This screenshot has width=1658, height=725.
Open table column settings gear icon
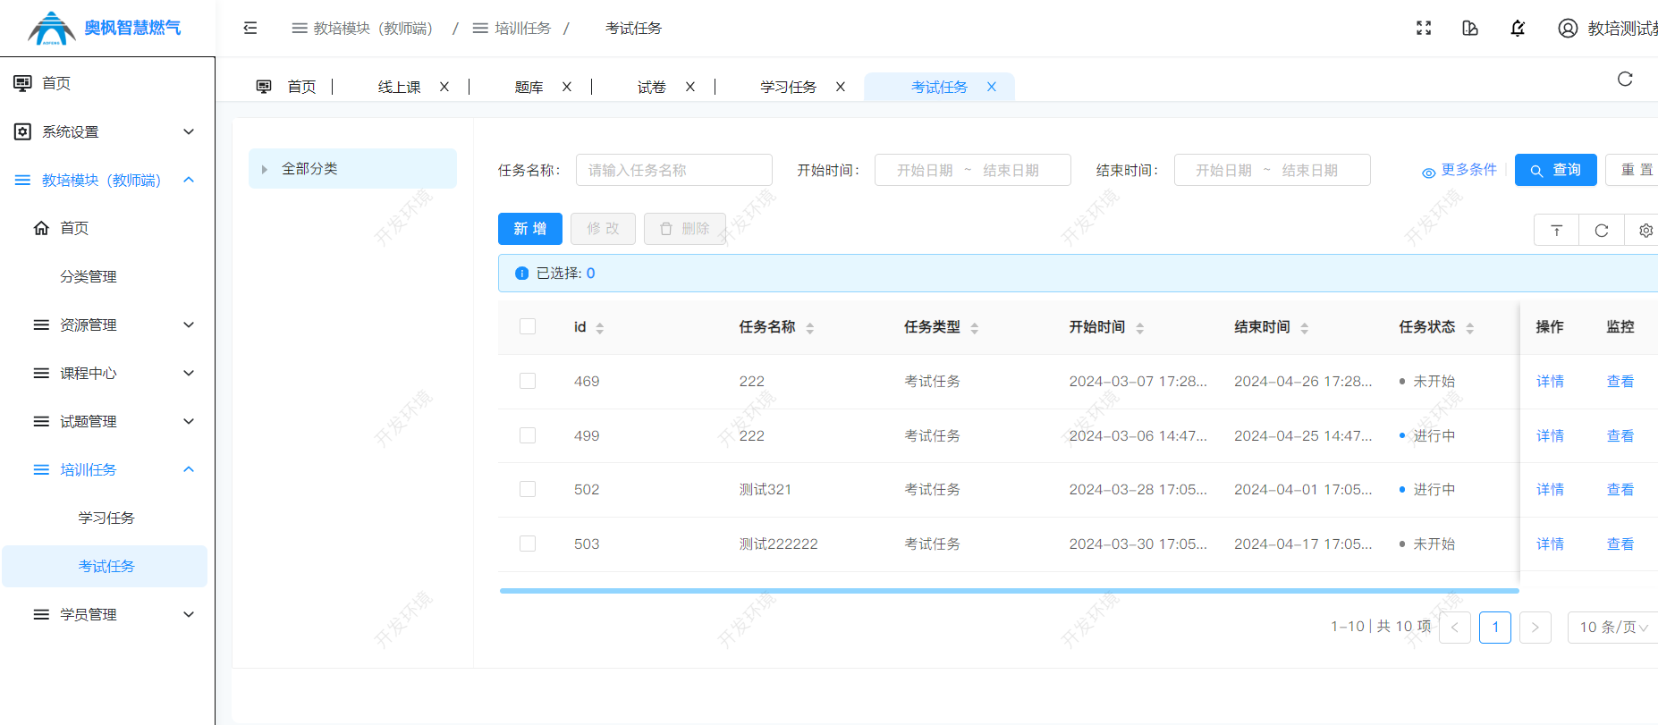tap(1645, 231)
